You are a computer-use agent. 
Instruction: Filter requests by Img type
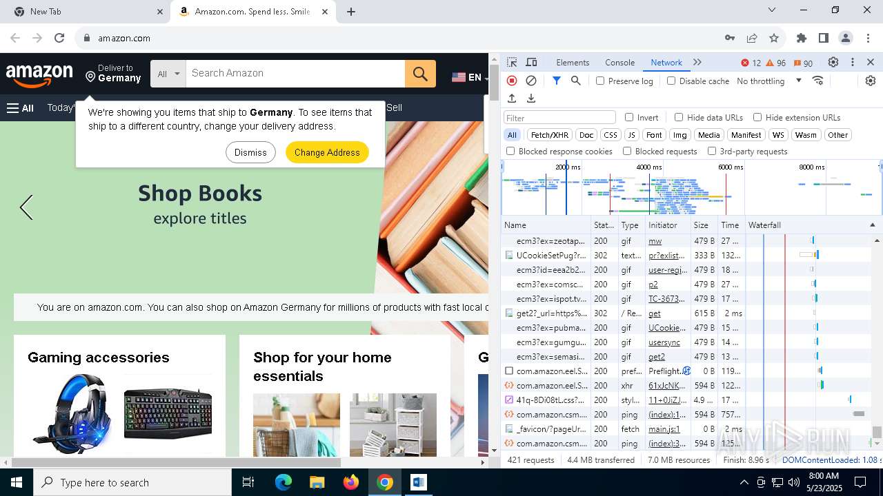point(680,135)
